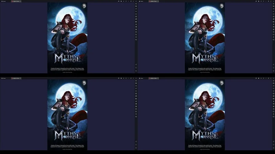Tap Android back arrow in bottom-left emulator
The width and height of the screenshot is (275, 154).
(136, 141)
